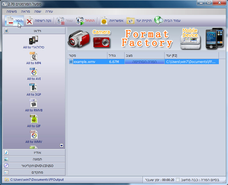
Task: Select the partially visible MKV icon
Action: [x=34, y=147]
